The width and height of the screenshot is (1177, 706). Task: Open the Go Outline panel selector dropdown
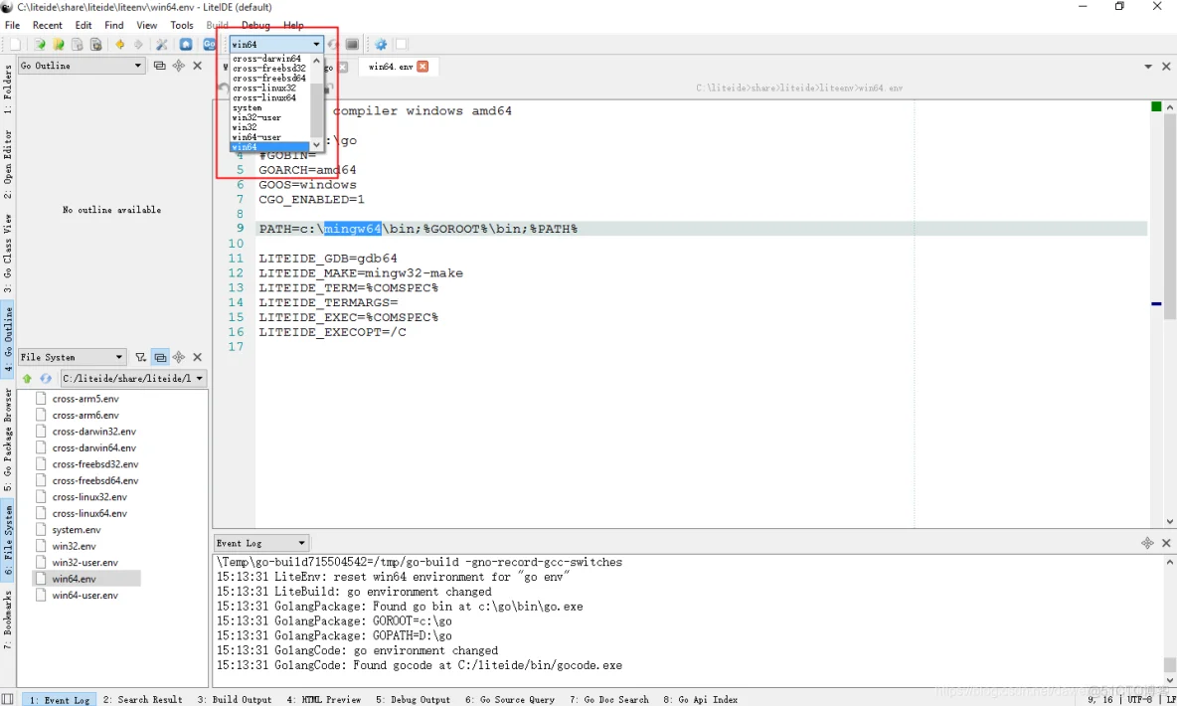point(82,66)
